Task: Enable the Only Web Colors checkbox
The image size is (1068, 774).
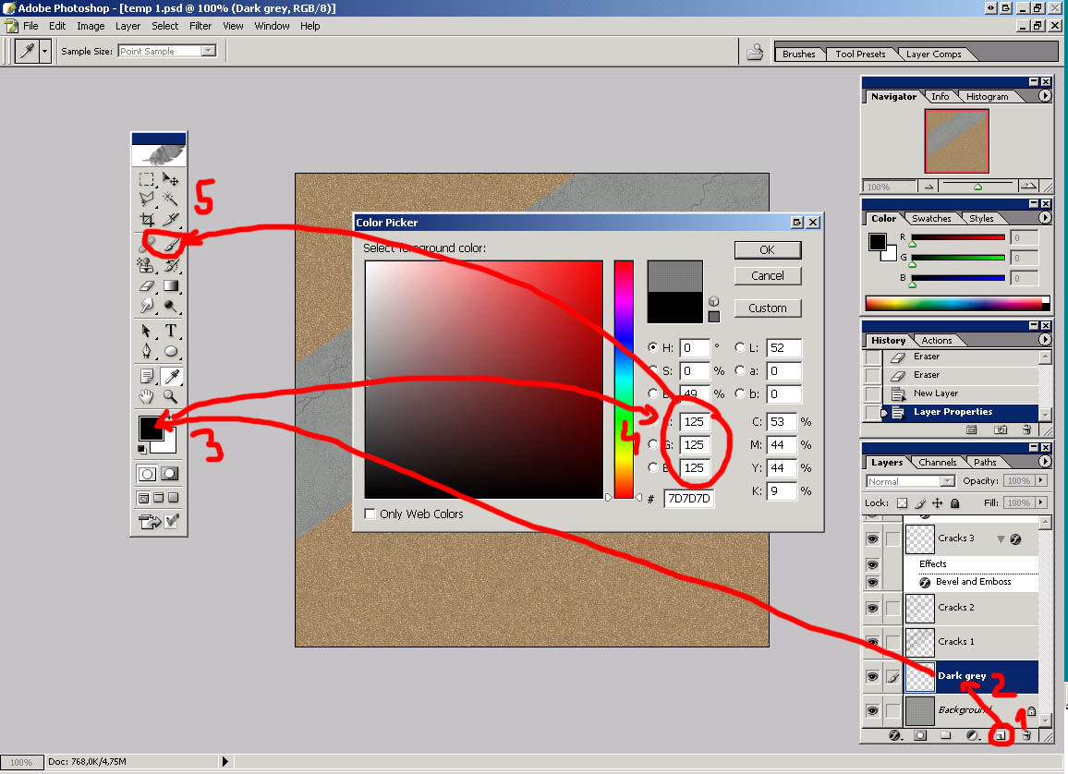Action: click(x=370, y=514)
